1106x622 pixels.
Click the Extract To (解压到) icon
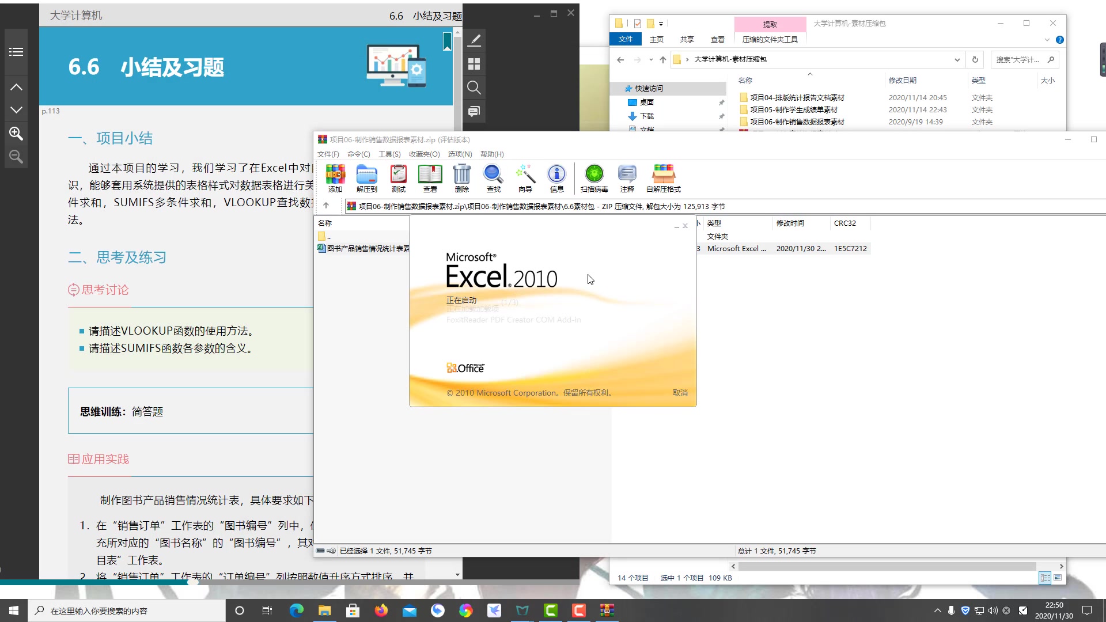pos(366,178)
